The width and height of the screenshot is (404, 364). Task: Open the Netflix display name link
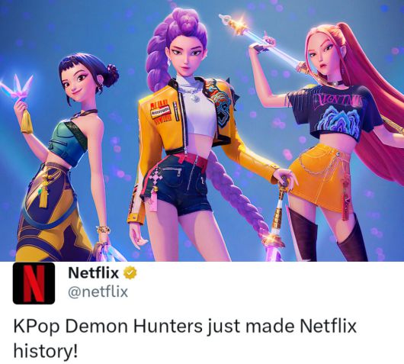pyautogui.click(x=93, y=272)
